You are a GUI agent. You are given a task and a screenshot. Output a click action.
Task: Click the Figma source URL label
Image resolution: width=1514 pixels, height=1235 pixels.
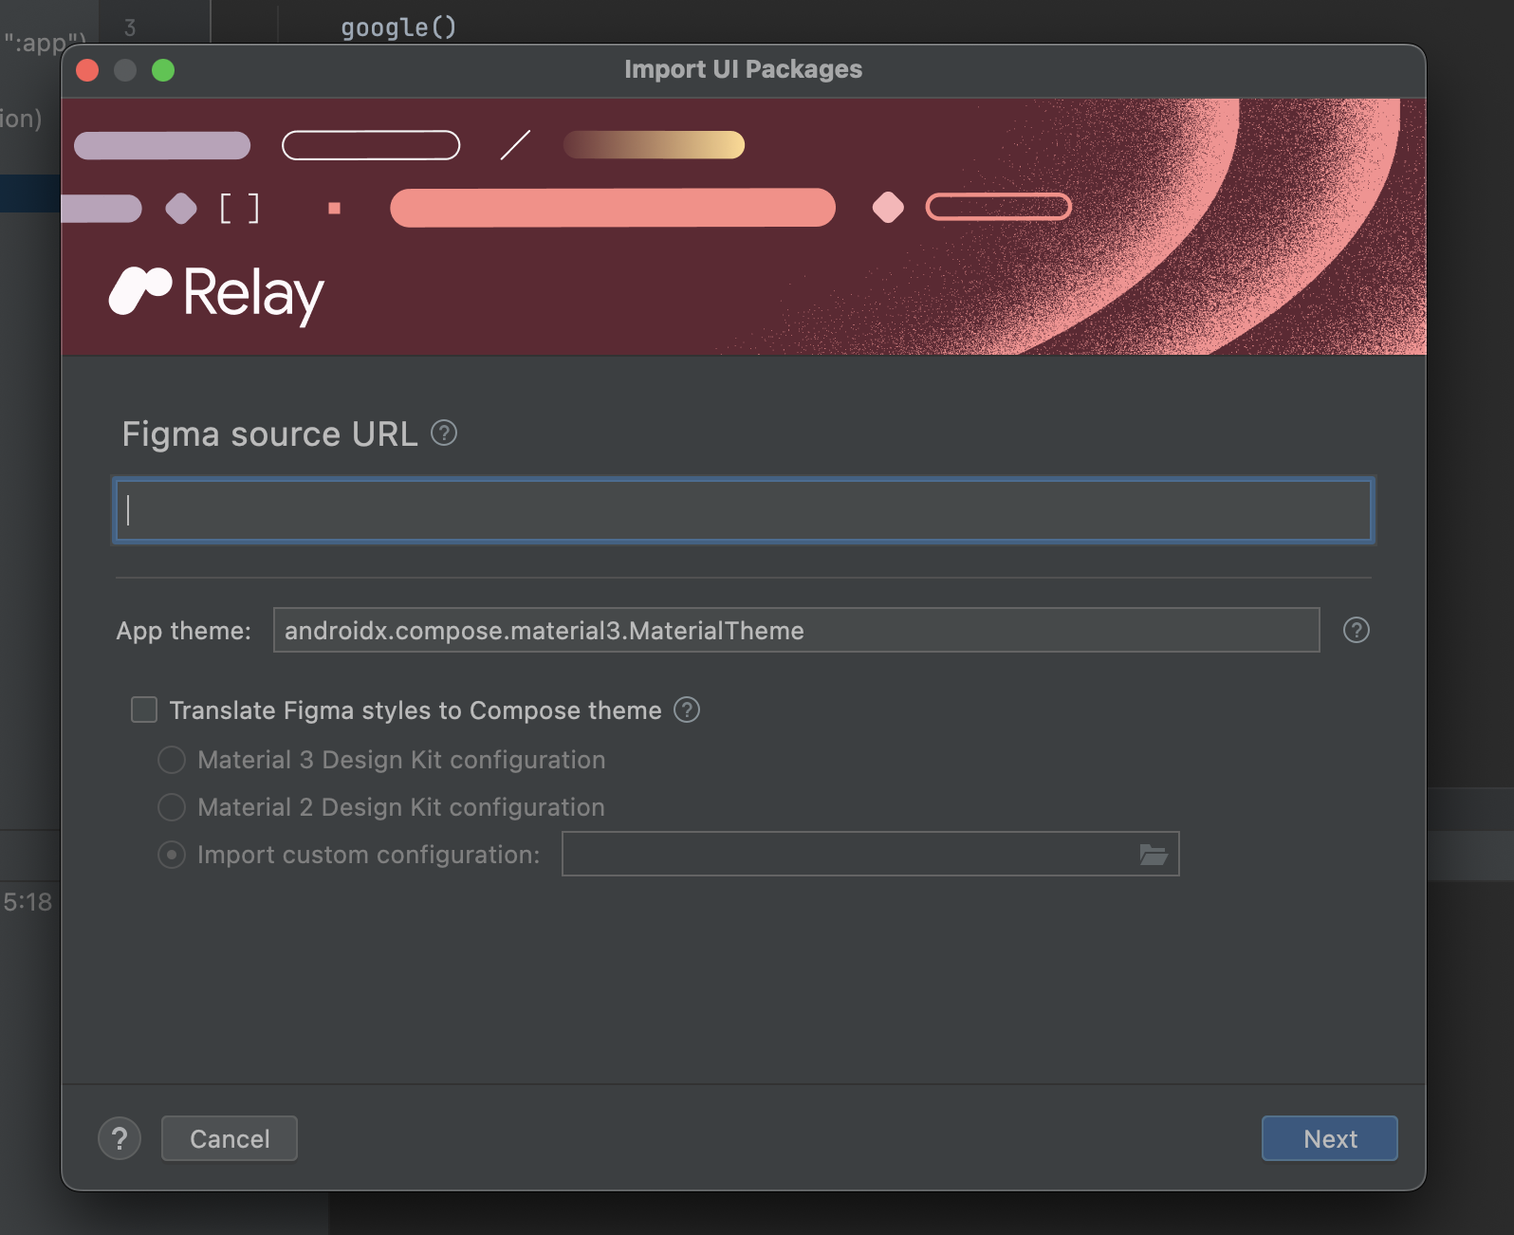269,433
